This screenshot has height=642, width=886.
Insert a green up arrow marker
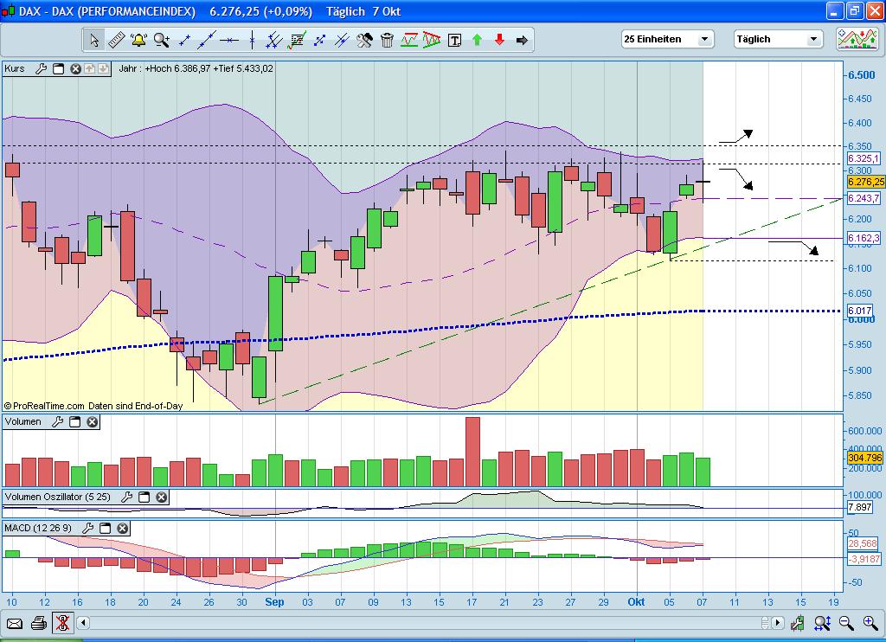(477, 40)
